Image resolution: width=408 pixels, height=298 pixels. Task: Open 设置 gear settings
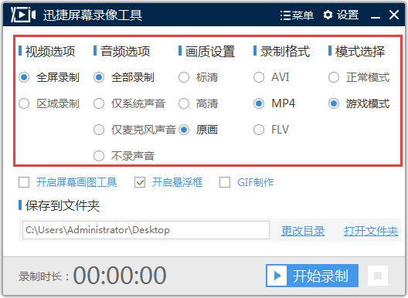pos(341,15)
